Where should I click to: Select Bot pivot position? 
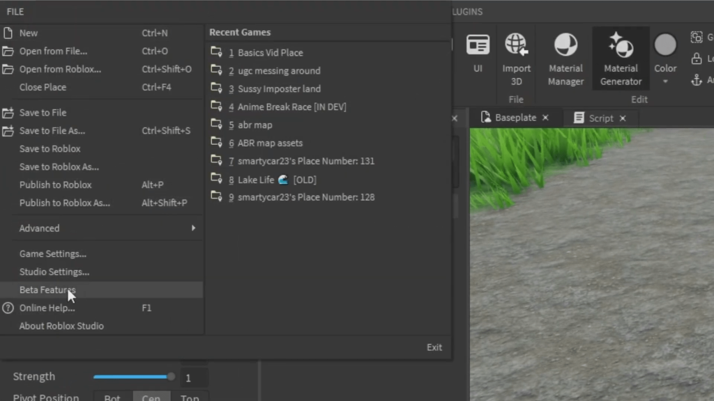[x=112, y=397]
